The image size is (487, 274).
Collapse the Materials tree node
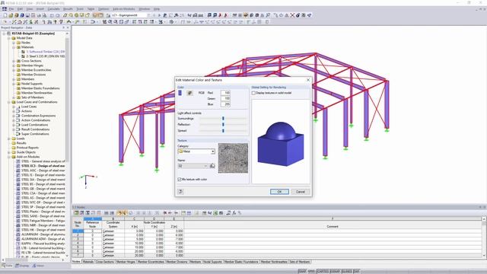pos(14,47)
